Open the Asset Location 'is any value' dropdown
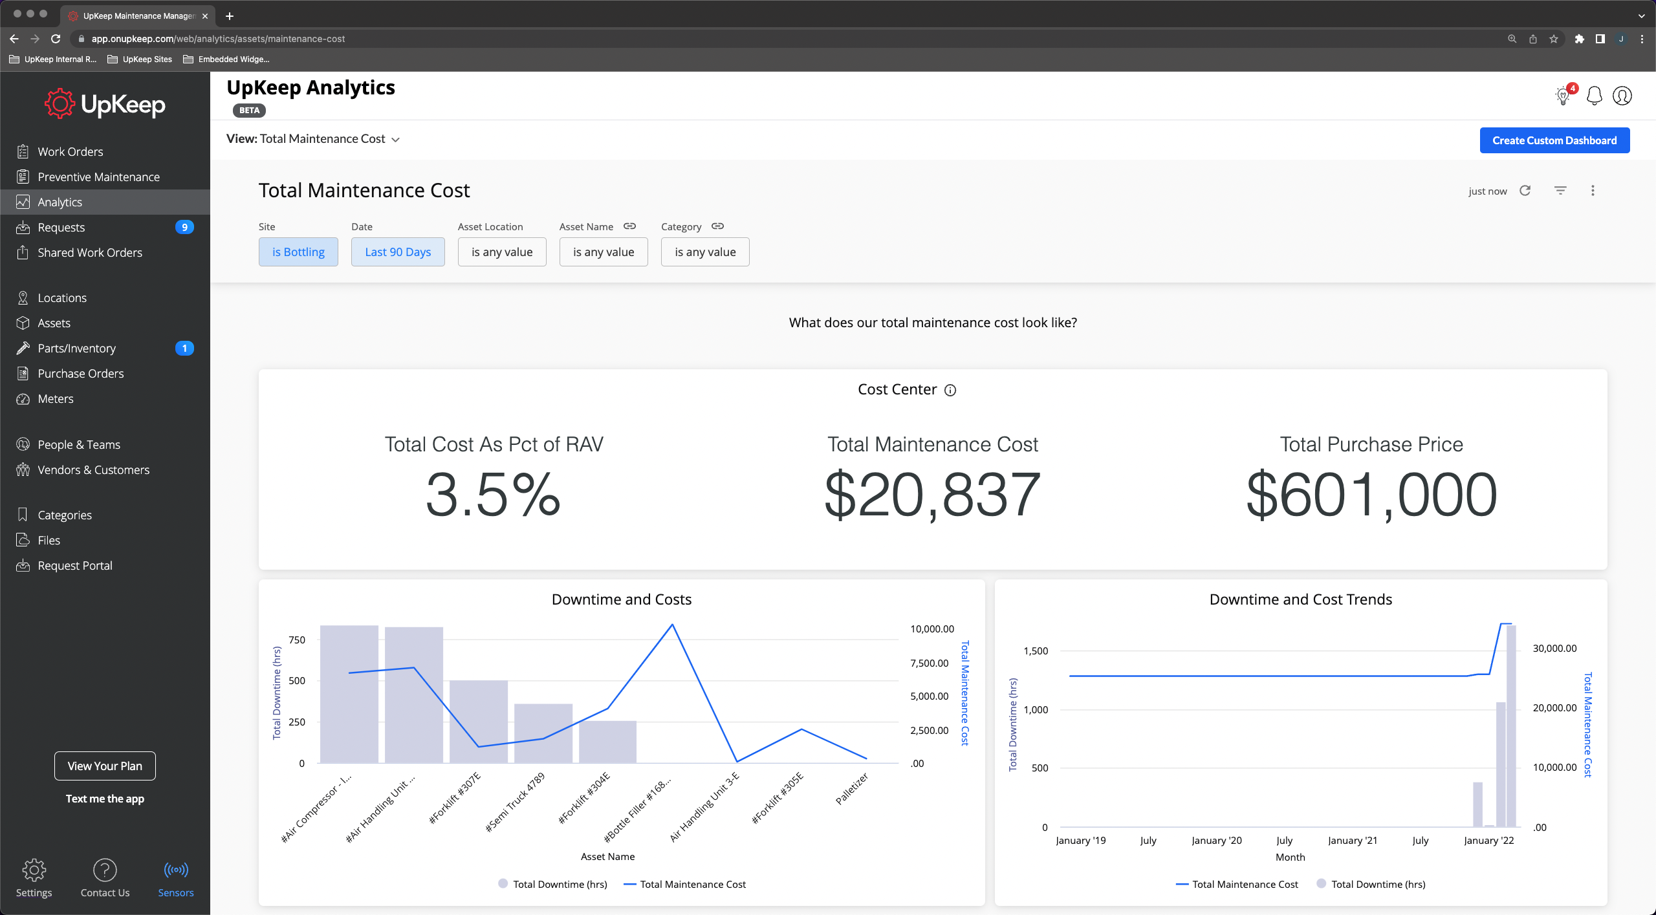Viewport: 1656px width, 915px height. (502, 252)
